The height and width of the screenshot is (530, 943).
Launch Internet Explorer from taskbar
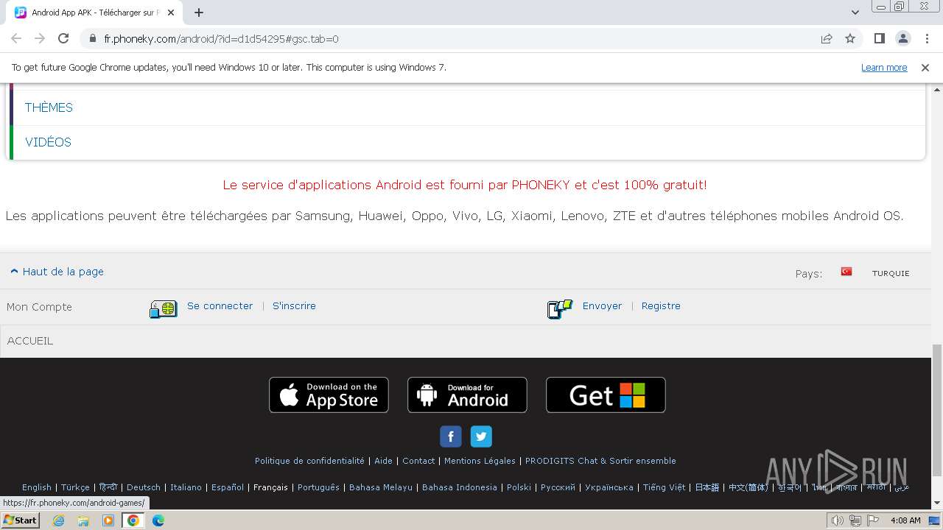click(59, 520)
